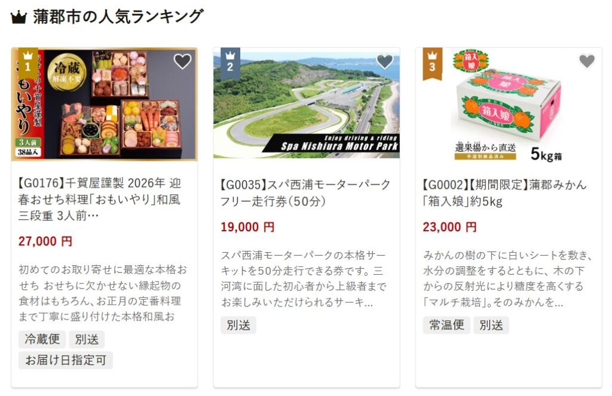The image size is (612, 396).
Task: Toggle heart on 蒲郡みかん 箱入娘 card
Action: coord(587,62)
